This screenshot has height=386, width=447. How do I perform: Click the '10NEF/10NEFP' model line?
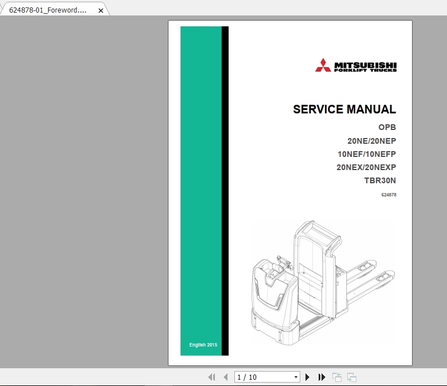click(x=367, y=154)
